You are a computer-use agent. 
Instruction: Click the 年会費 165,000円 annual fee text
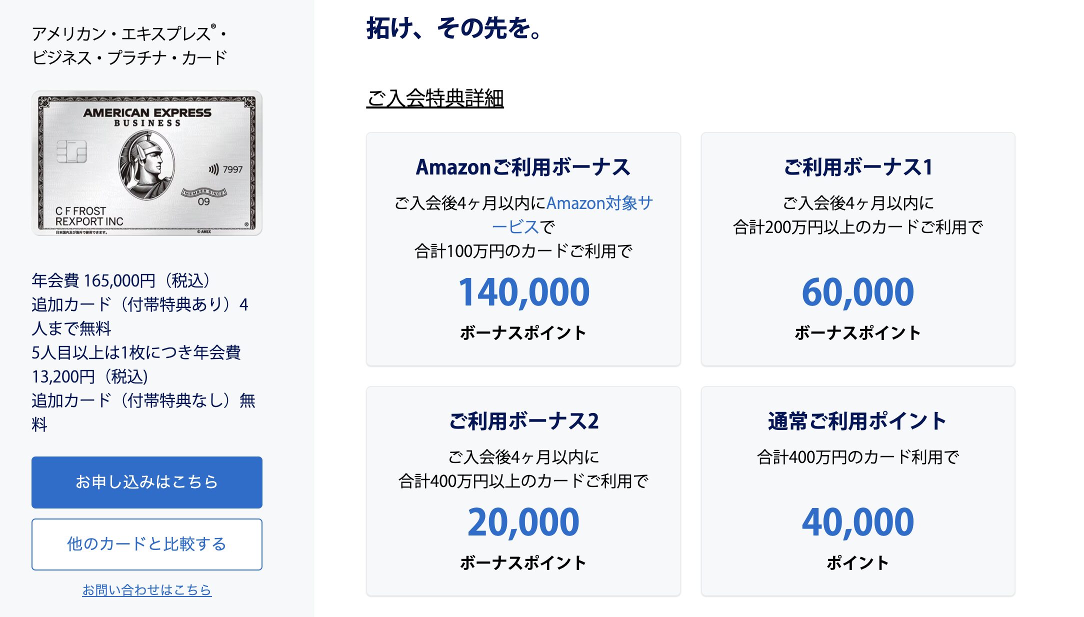(x=121, y=280)
